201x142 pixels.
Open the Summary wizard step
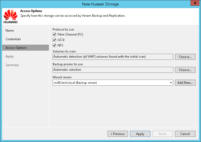coord(12,65)
